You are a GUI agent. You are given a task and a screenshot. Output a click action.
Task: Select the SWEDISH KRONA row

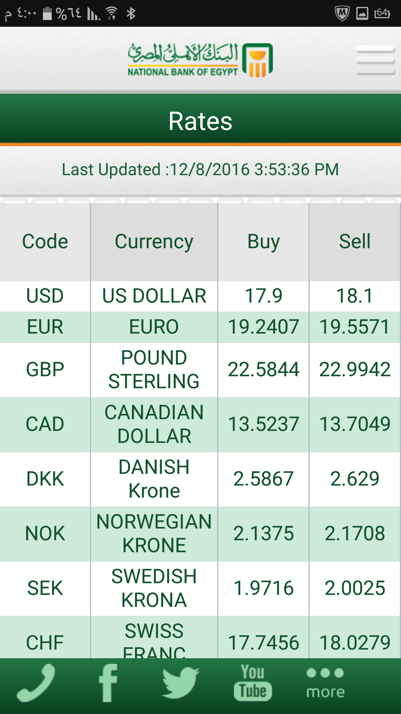coord(200,588)
